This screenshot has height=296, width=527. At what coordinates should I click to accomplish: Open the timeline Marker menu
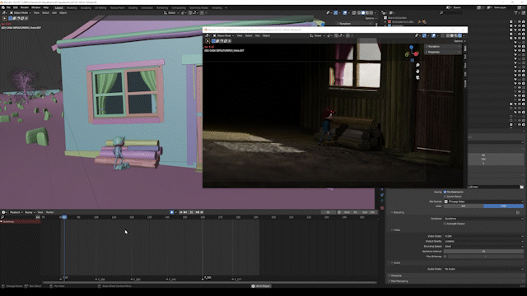pyautogui.click(x=49, y=212)
